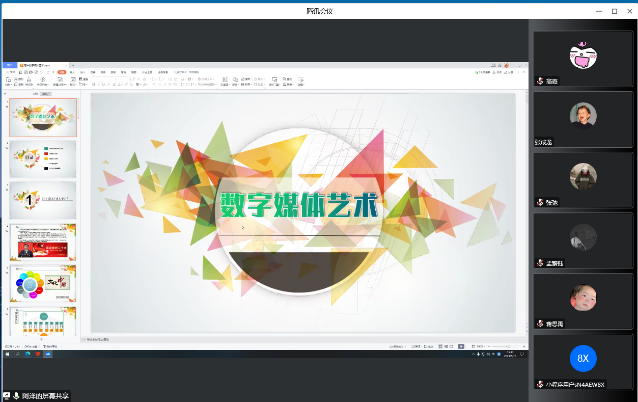Click the Format Painter brush icon
The image size is (638, 402).
[29, 80]
